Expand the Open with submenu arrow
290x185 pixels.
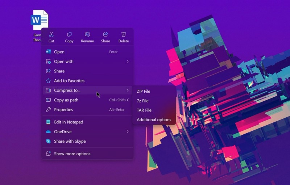128,61
